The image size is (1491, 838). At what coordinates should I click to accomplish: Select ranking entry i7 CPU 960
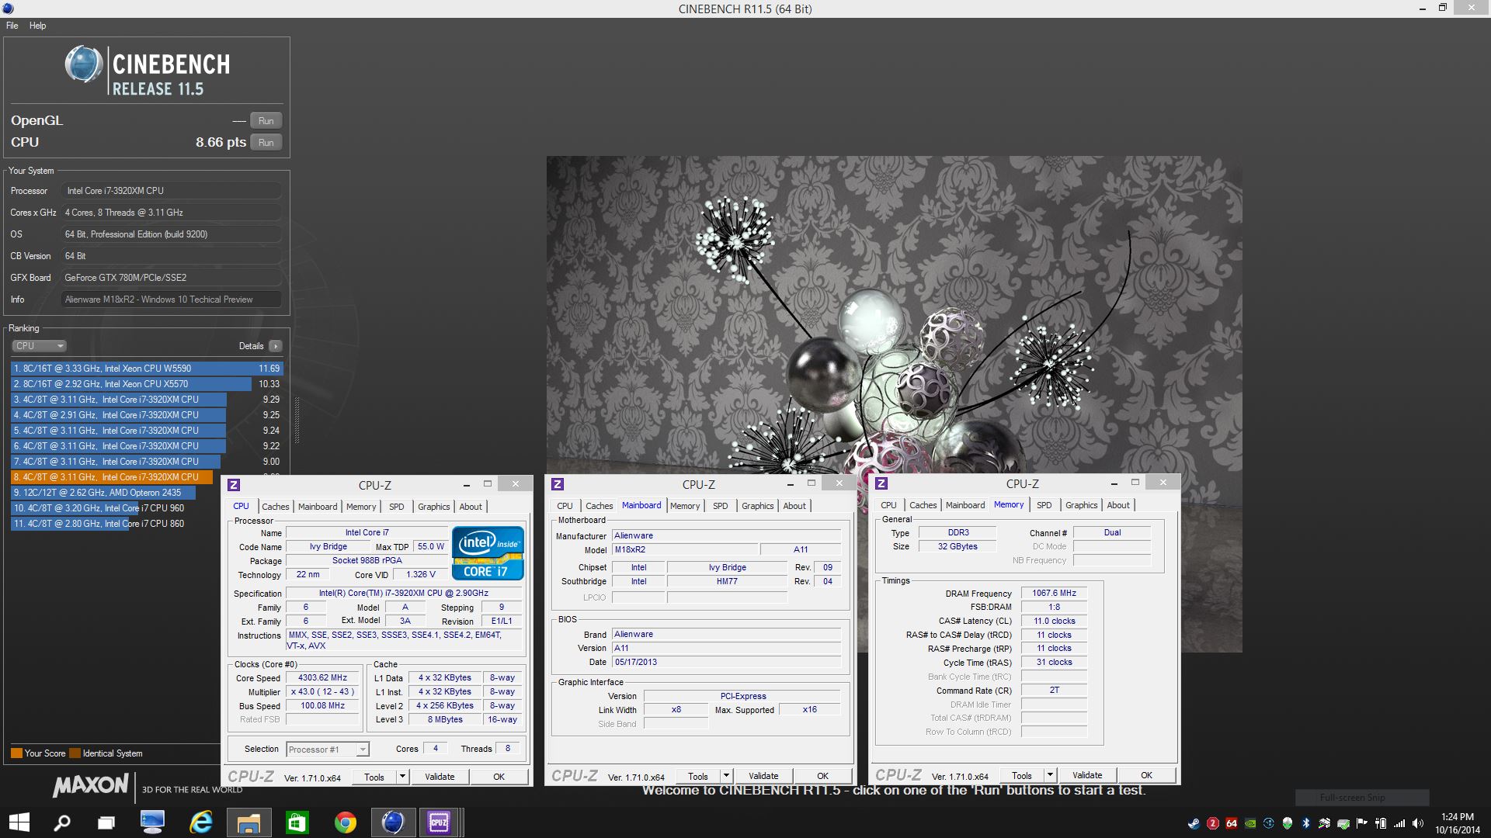[x=116, y=508]
